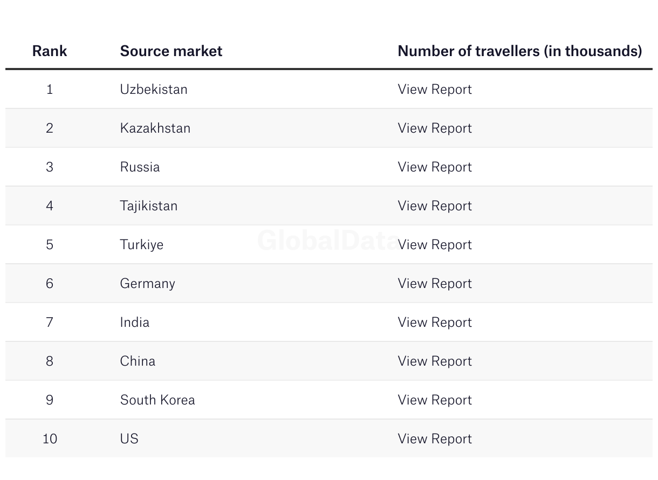Click the Source market column header

pos(171,51)
